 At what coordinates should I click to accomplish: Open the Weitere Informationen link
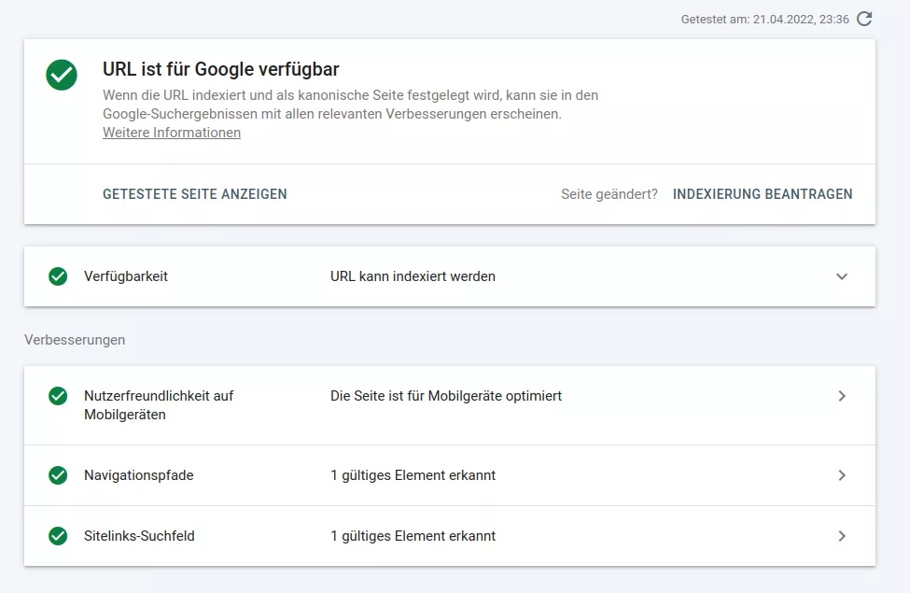click(x=172, y=133)
